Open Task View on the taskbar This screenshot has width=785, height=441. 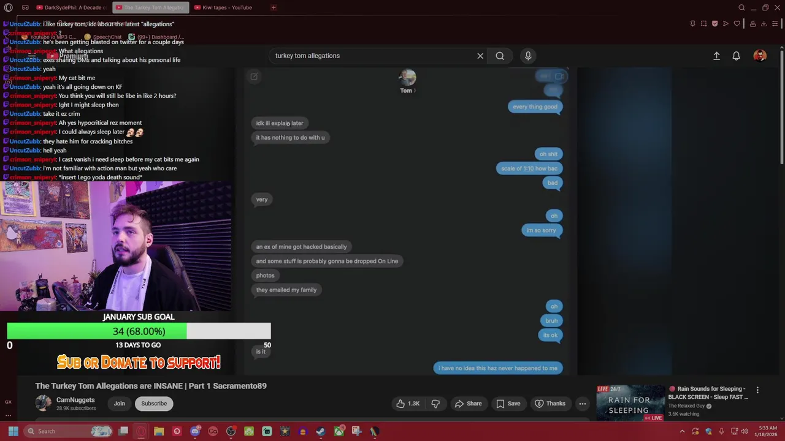pyautogui.click(x=123, y=431)
